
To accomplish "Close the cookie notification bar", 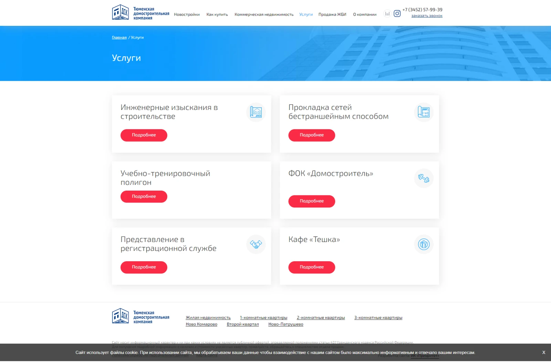I will 544,352.
